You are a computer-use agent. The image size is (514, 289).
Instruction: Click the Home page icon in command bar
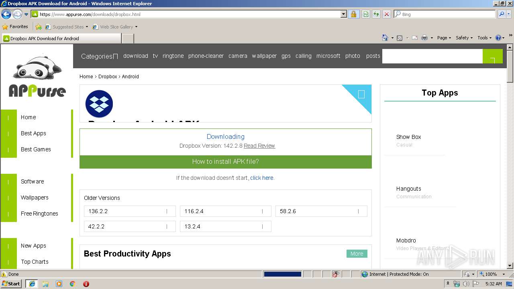385,38
